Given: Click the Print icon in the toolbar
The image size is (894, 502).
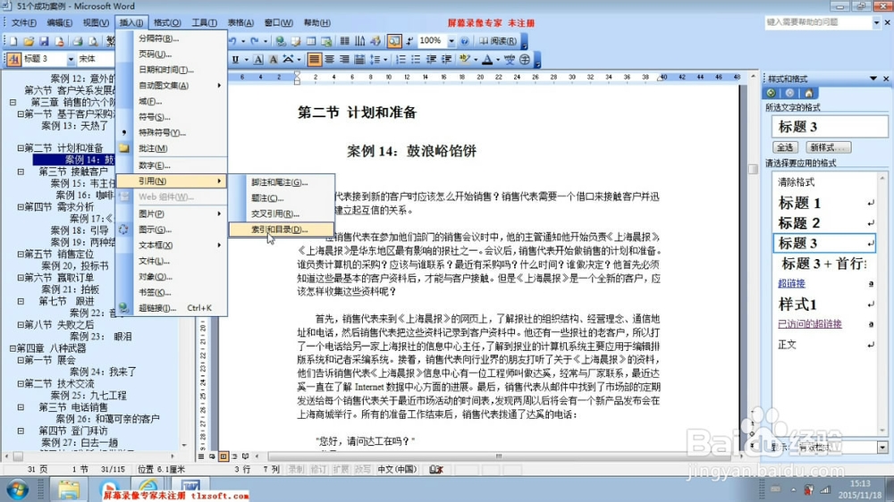Looking at the screenshot, I should click(78, 41).
